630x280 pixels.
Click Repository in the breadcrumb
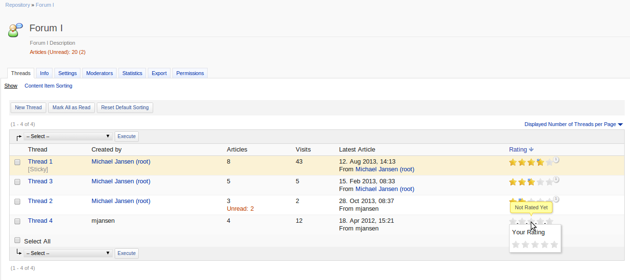point(17,5)
